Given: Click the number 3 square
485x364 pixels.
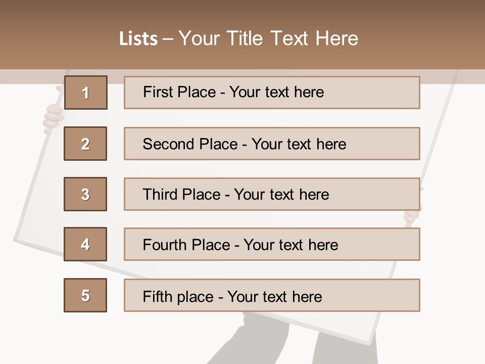Looking at the screenshot, I should point(85,194).
